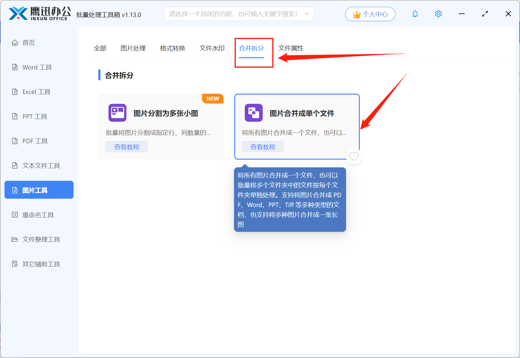
Task: Switch to the 文件属性 tab
Action: coord(291,48)
